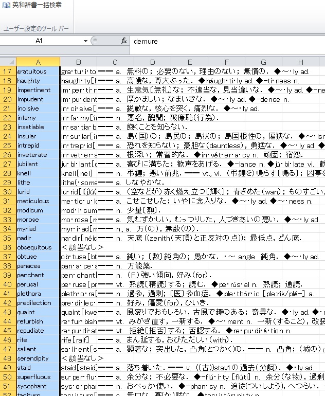Screen dimensions: 325x396
Task: Select column A header
Action: pos(38,62)
